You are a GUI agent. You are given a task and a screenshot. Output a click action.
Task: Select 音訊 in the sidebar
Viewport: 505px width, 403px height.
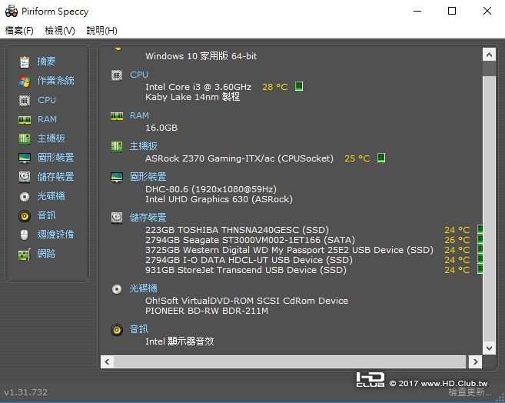[46, 215]
